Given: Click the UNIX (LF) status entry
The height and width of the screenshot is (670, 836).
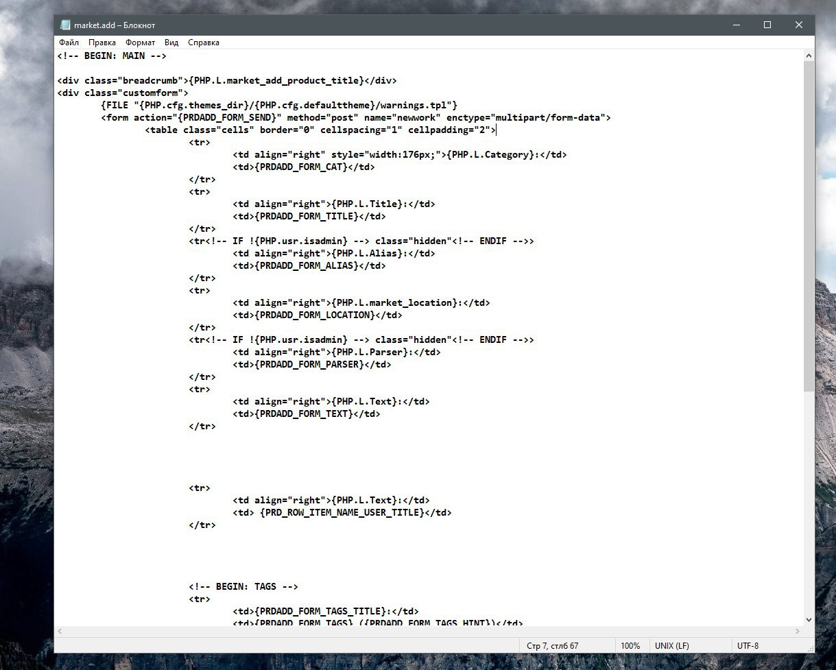Looking at the screenshot, I should 672,646.
